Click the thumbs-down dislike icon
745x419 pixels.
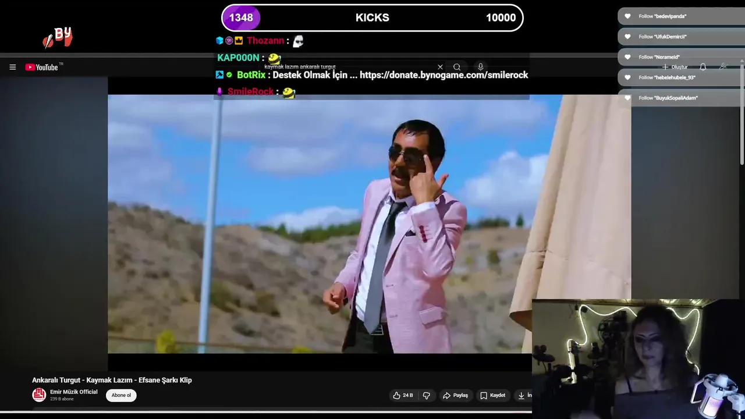tap(427, 395)
